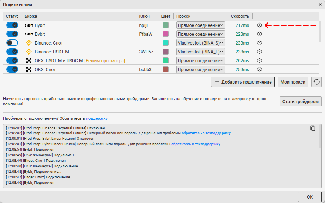Click gear icon for OKX: USDT-M и USDC-M
325x203 pixels.
click(260, 60)
